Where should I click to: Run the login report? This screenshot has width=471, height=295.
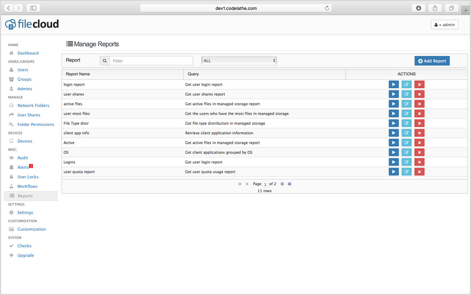click(394, 85)
